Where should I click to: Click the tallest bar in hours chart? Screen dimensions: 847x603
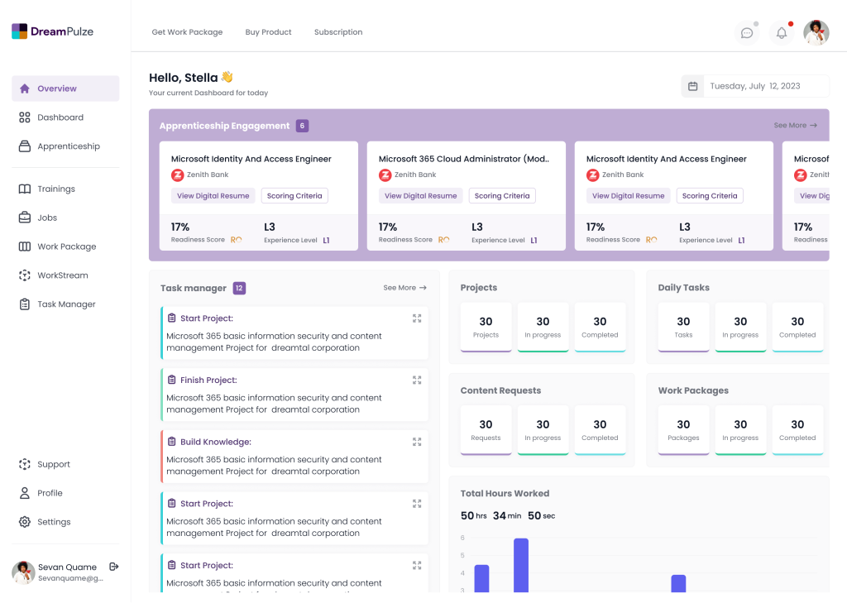tap(521, 565)
